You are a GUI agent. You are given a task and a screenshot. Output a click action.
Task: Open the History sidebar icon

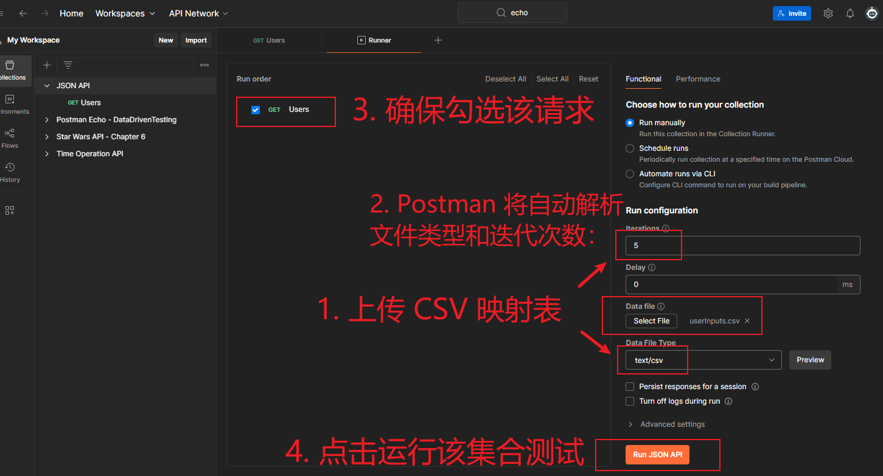tap(10, 173)
